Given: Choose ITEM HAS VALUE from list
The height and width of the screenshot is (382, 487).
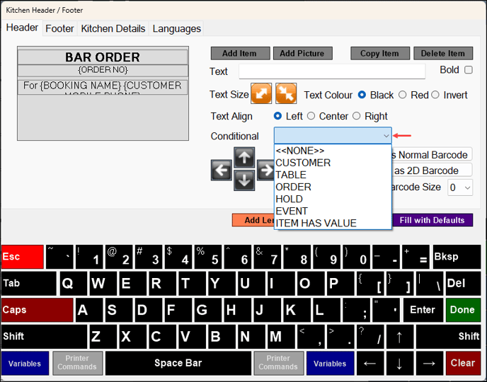Looking at the screenshot, I should pos(316,223).
